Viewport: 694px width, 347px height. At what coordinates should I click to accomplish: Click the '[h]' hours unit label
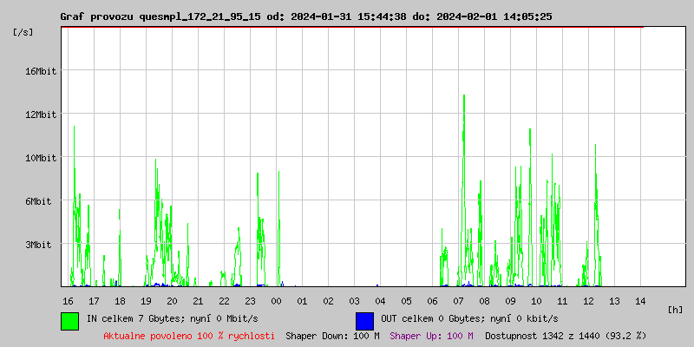coord(676,310)
